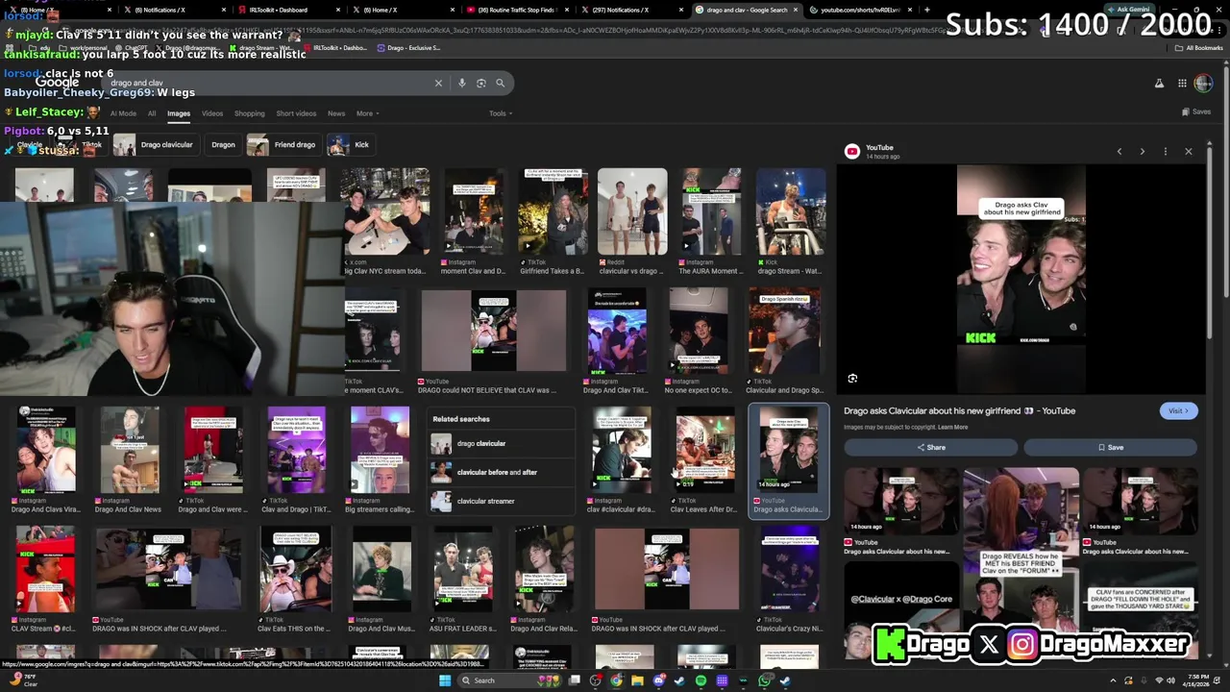
Task: Switch to the News tab
Action: [336, 113]
